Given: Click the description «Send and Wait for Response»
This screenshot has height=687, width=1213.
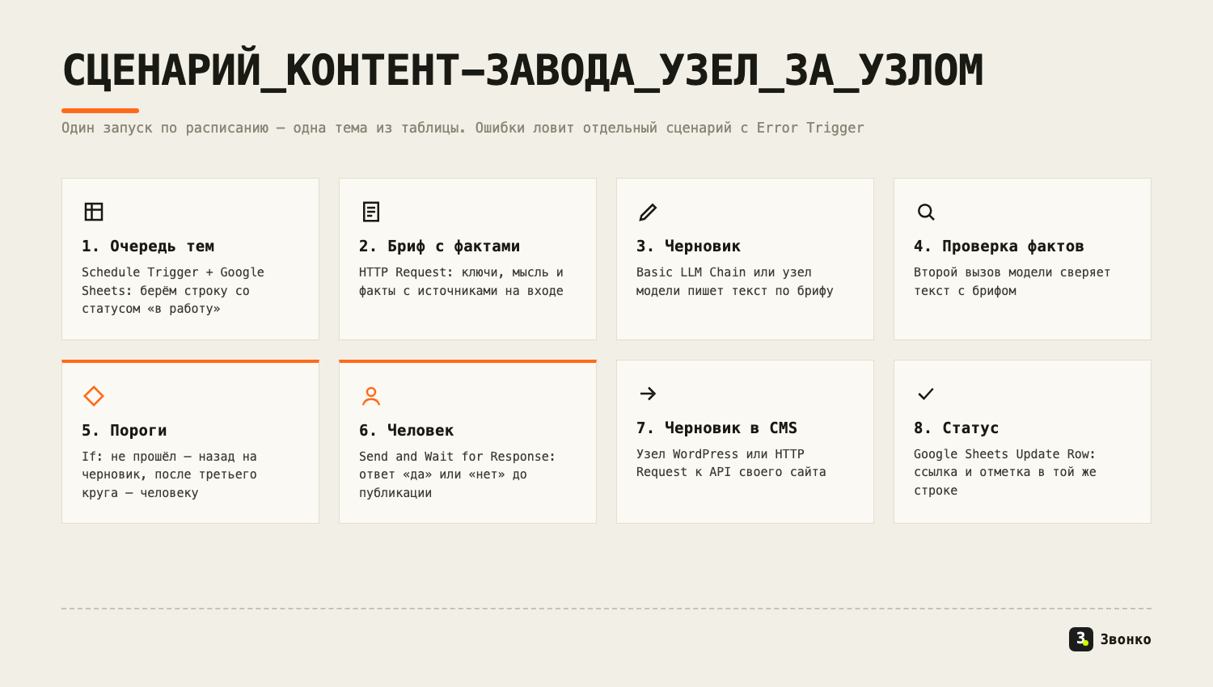Looking at the screenshot, I should point(457,475).
